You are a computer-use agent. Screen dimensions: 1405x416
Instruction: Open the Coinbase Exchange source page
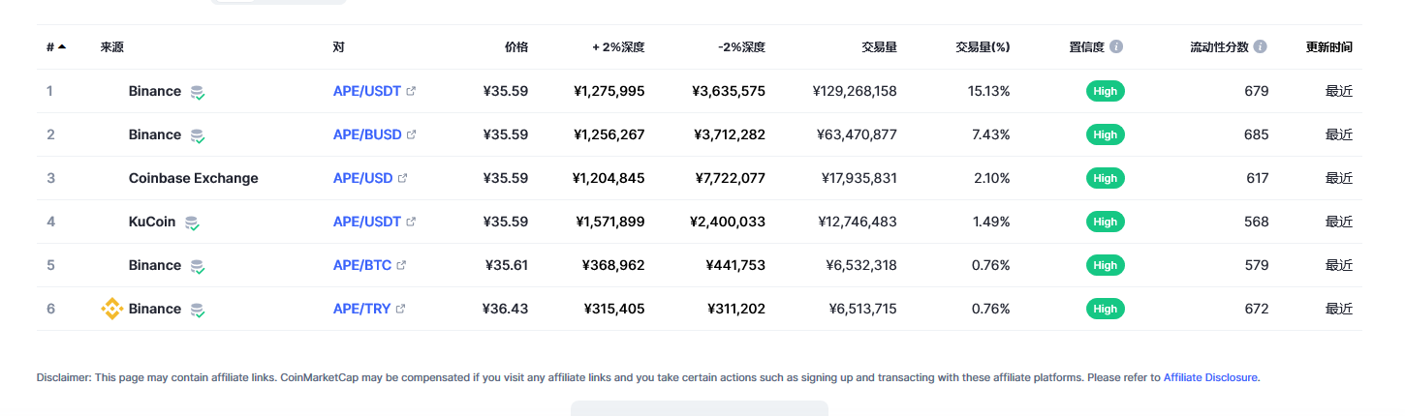194,178
